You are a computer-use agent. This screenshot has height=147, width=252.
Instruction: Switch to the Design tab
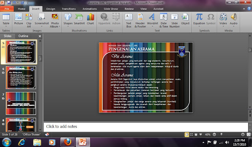point(51,9)
